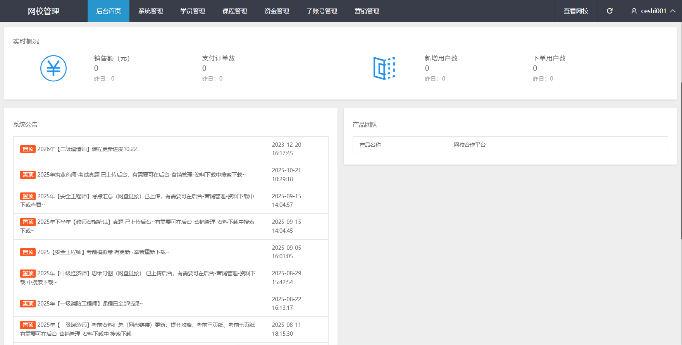Viewport: 682px width, 345px height.
Task: Click the 网校管理 logo title
Action: tap(43, 11)
